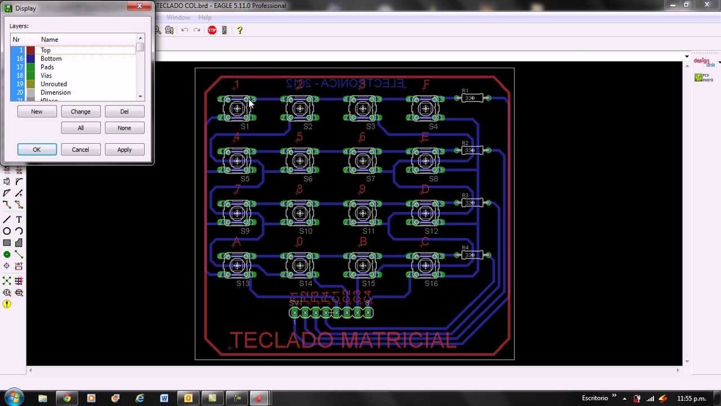The height and width of the screenshot is (406, 721).
Task: Open Help via yellow question mark icon
Action: tap(239, 30)
